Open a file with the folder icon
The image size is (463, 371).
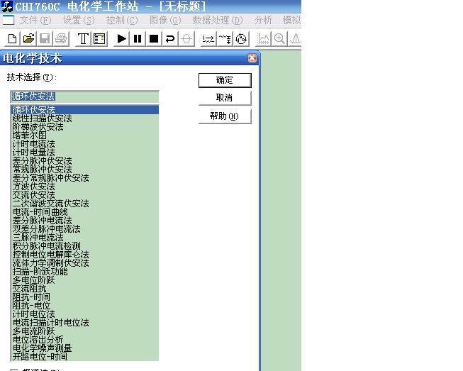28,39
